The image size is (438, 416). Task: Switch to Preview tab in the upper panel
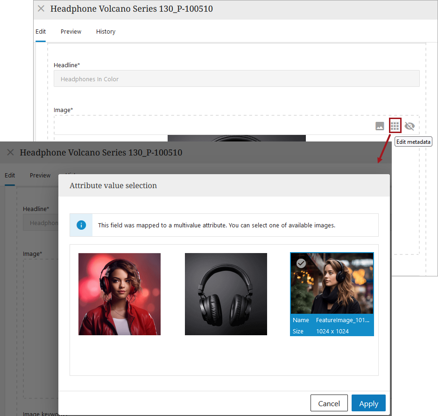coord(71,32)
